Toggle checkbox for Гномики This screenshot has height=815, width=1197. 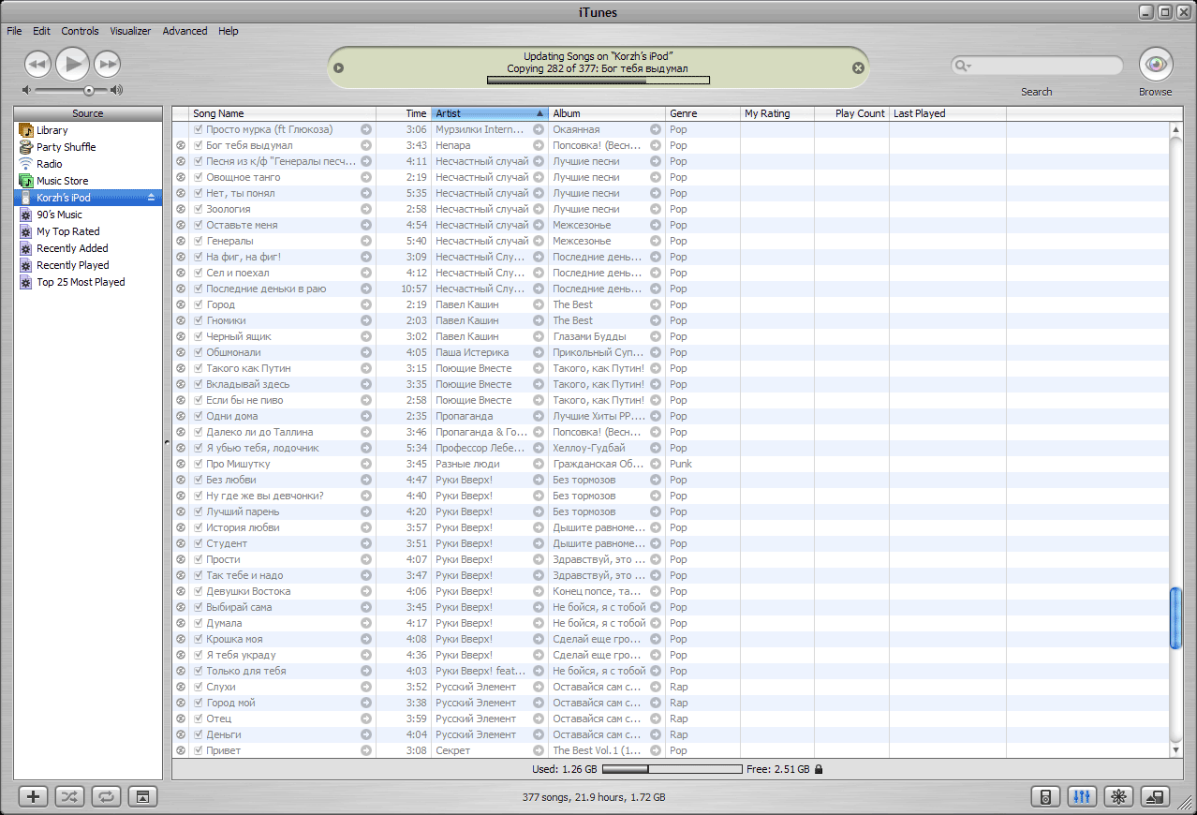click(x=199, y=320)
